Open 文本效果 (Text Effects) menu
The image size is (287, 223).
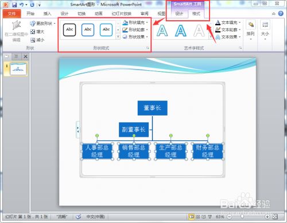[228, 37]
